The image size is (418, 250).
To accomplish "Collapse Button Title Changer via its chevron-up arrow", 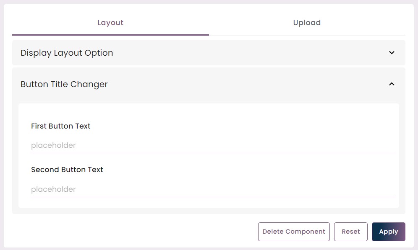I will click(x=392, y=84).
